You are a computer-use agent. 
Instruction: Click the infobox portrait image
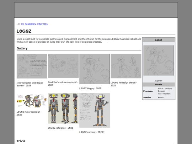[159, 60]
